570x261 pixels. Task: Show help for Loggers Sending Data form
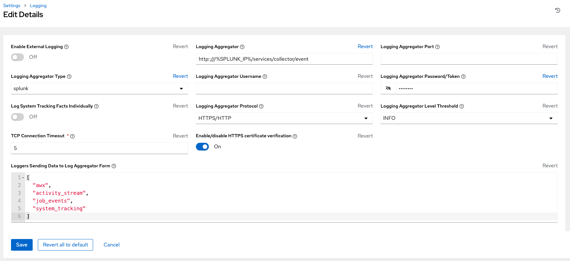tap(114, 166)
